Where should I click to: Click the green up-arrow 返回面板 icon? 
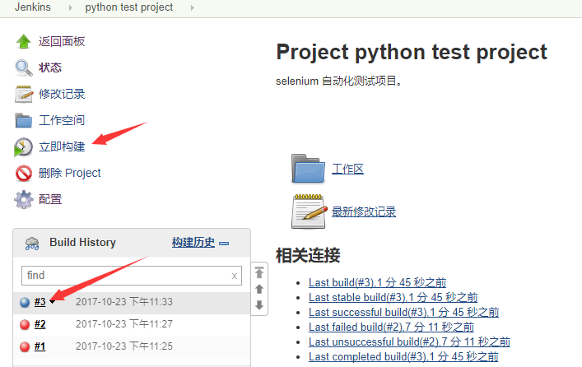24,41
